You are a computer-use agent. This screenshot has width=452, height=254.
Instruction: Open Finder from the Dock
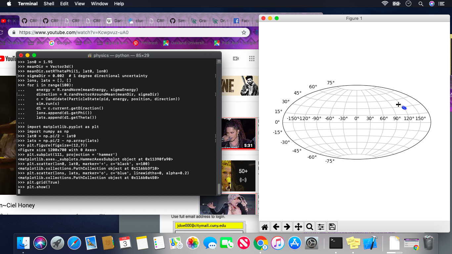click(x=23, y=243)
